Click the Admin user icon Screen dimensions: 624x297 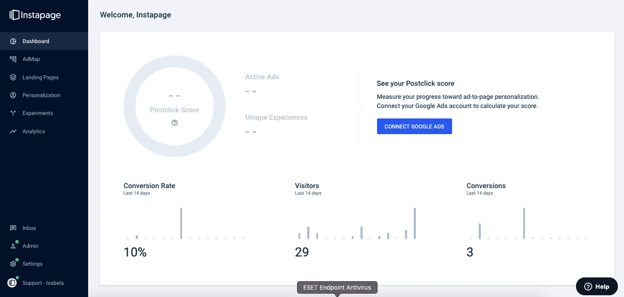13,246
